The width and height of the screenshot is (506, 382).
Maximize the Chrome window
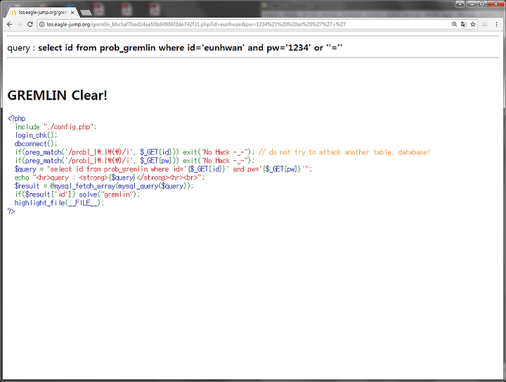pyautogui.click(x=482, y=4)
